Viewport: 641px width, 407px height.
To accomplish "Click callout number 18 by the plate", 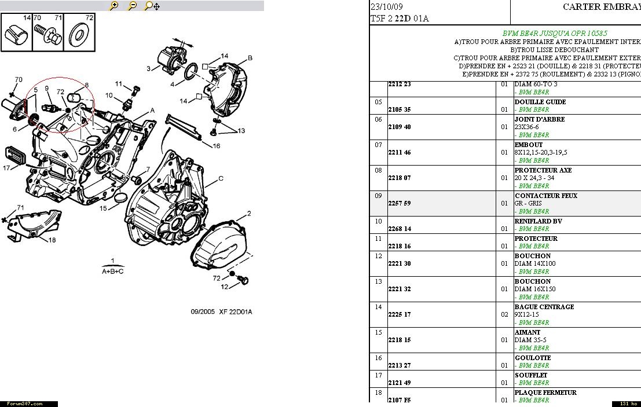I will [52, 240].
